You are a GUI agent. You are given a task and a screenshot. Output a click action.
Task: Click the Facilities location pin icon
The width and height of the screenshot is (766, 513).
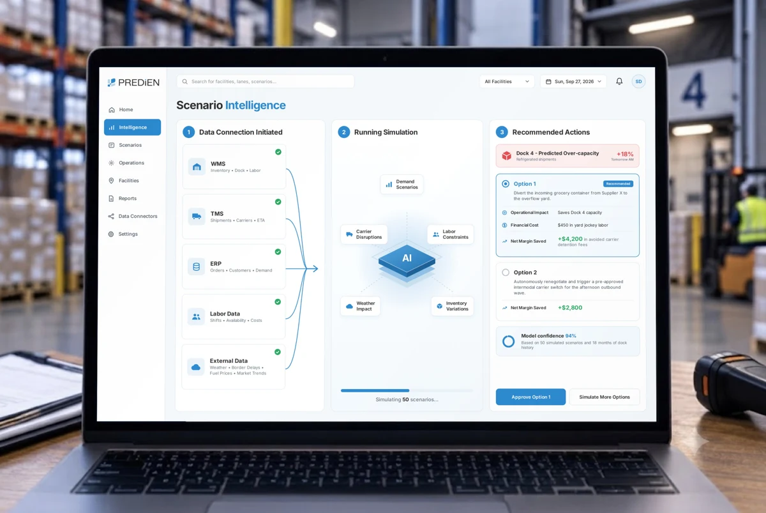[x=112, y=181]
